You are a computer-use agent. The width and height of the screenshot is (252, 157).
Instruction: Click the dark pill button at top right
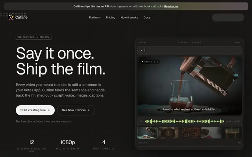pos(228,17)
